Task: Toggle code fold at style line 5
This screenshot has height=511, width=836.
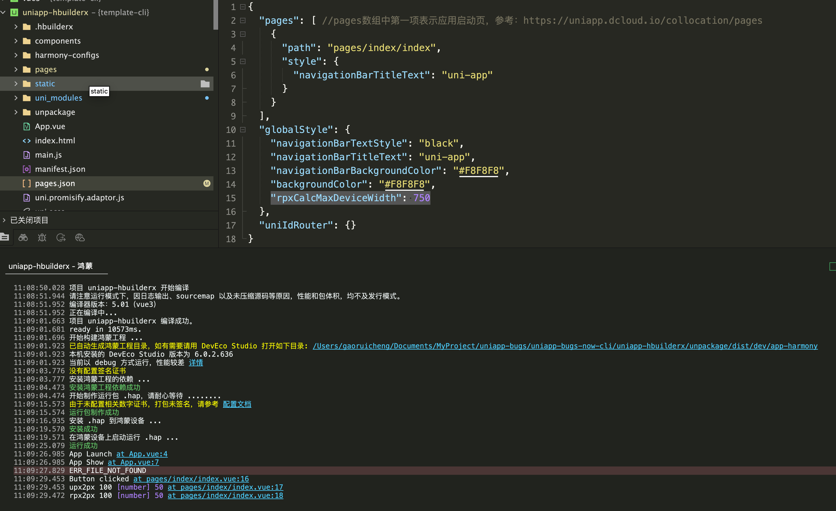Action: (x=243, y=61)
